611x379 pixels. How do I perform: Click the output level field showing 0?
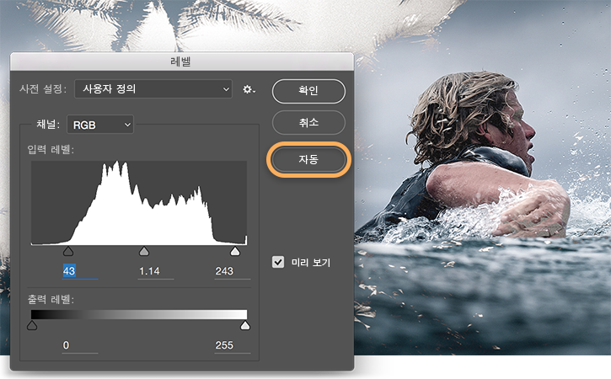point(80,345)
